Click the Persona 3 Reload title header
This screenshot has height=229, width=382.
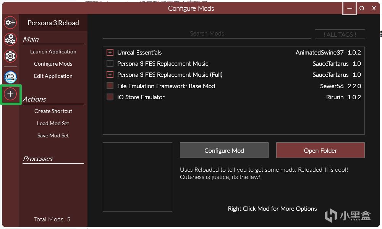pyautogui.click(x=53, y=23)
